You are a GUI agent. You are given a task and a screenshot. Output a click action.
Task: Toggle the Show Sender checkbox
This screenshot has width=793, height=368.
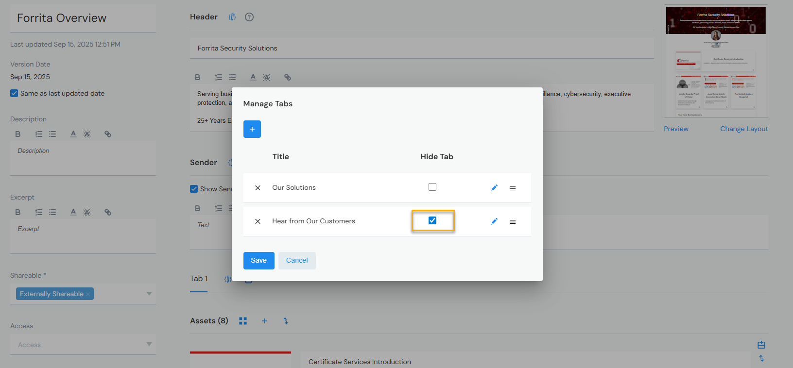[x=194, y=189]
